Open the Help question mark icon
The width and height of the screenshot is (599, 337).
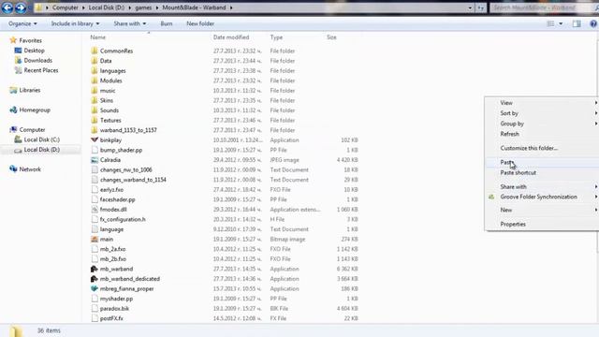(x=593, y=23)
